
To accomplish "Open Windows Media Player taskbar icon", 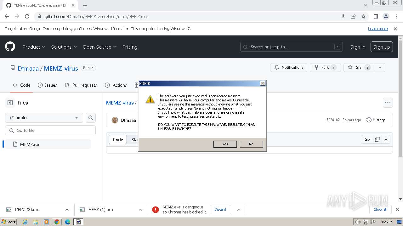I will pyautogui.click(x=46, y=222).
